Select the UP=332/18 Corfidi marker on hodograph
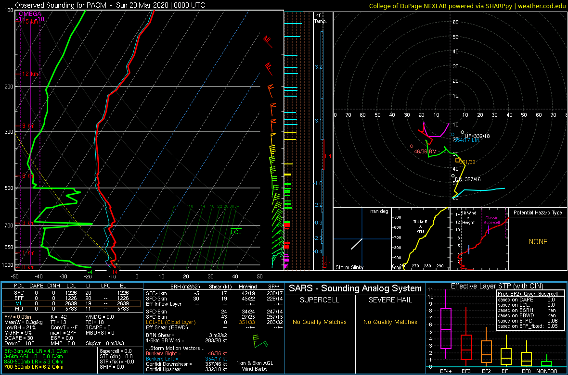The image size is (568, 375). click(x=462, y=133)
